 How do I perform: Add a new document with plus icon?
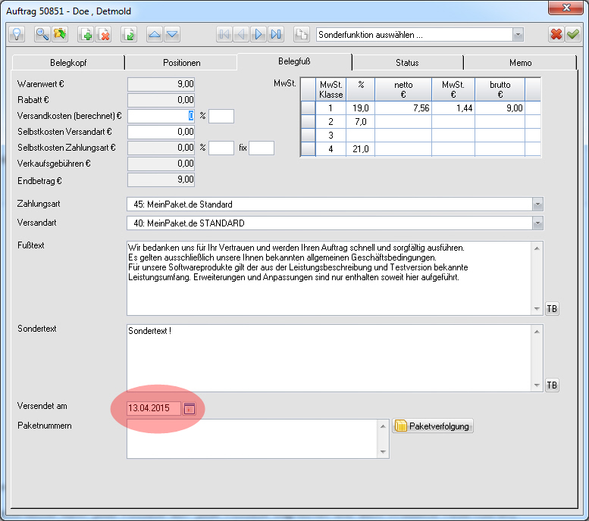pyautogui.click(x=86, y=35)
